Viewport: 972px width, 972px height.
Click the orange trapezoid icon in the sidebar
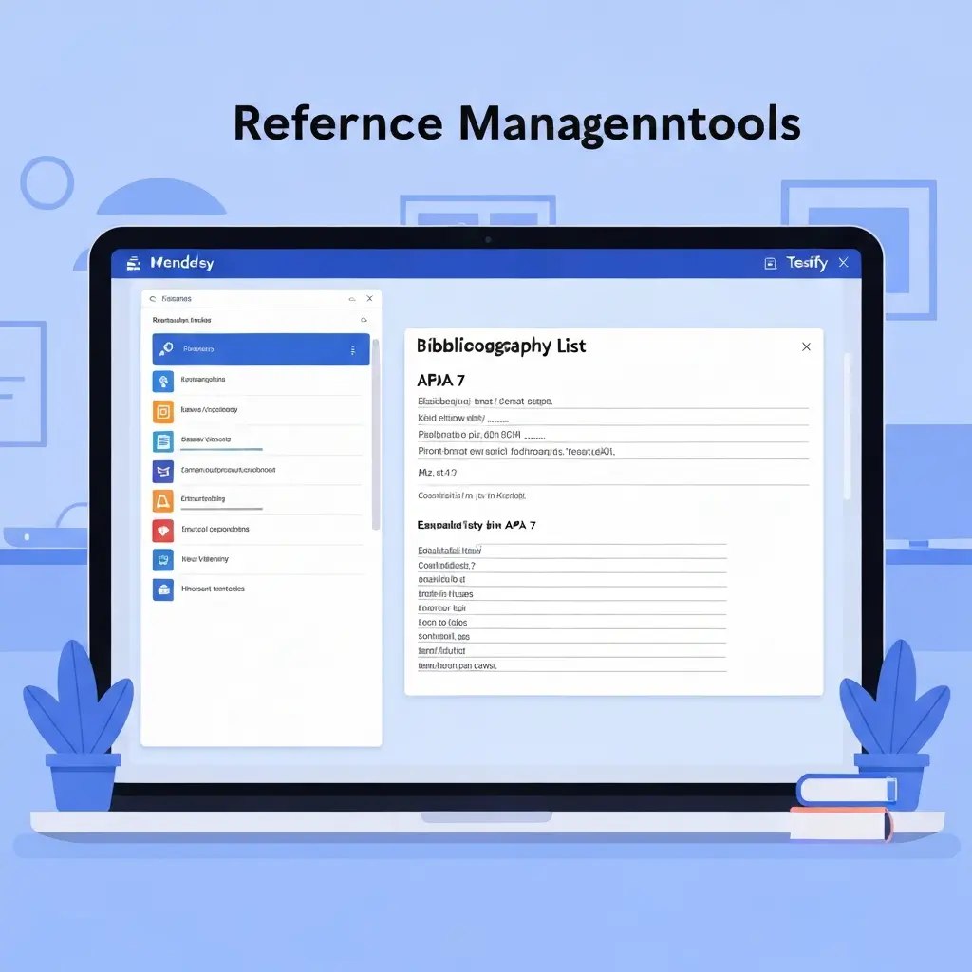pos(163,501)
